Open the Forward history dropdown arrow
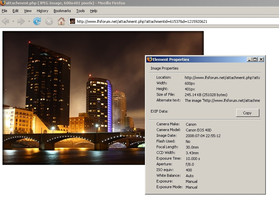 [x=29, y=22]
